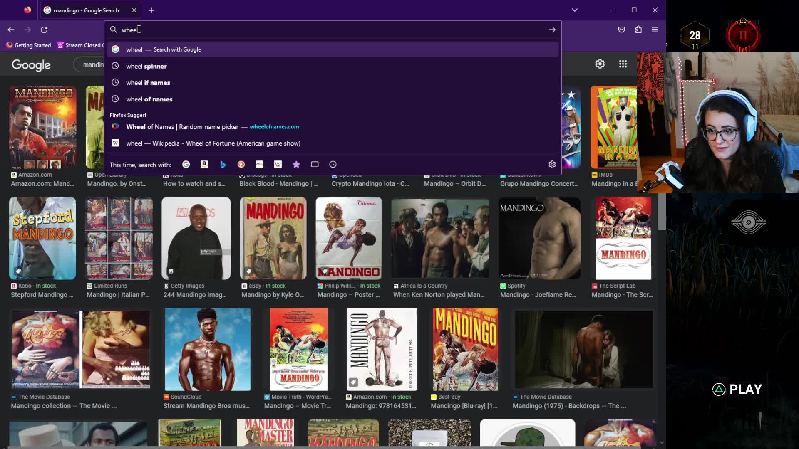
Task: Search bookmarks via the star icon
Action: coord(296,165)
